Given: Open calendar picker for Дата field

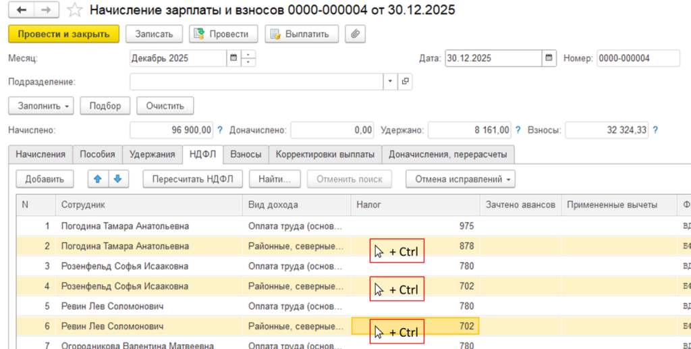Looking at the screenshot, I should point(549,59).
